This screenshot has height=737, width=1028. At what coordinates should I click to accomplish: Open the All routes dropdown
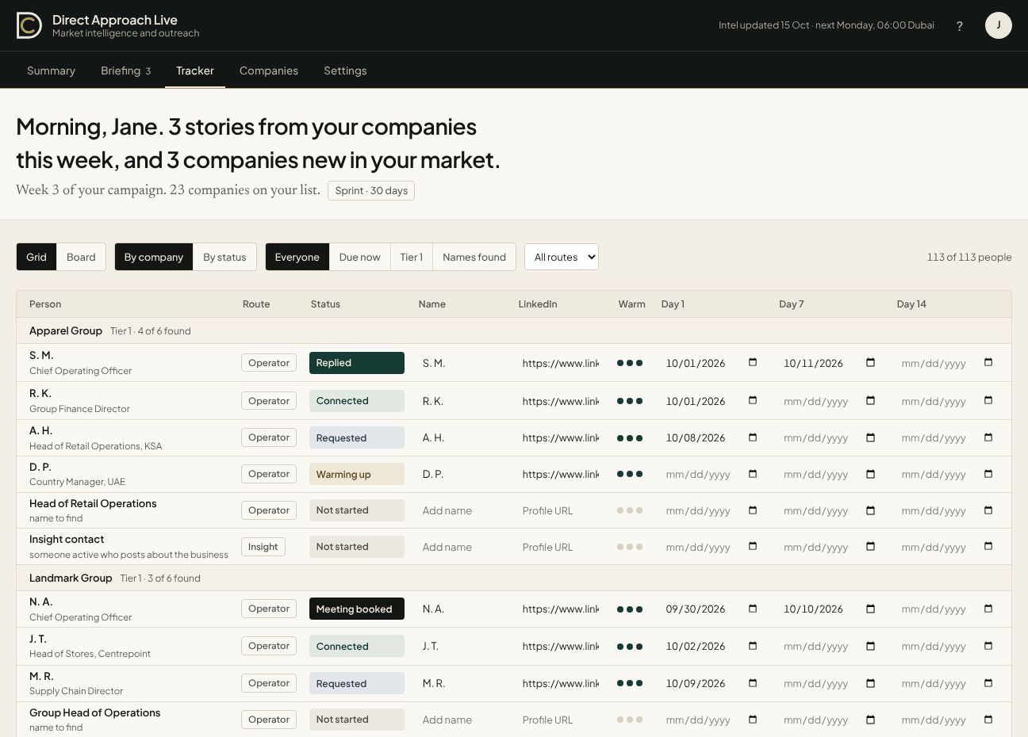click(x=562, y=257)
